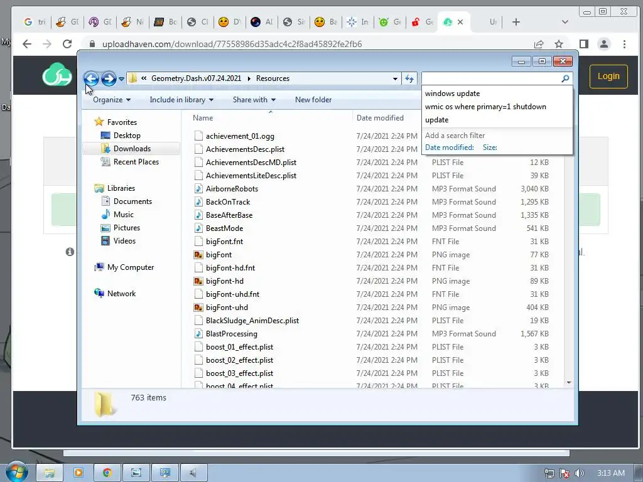Select the BaseAfterBase MP3 file icon

198,215
